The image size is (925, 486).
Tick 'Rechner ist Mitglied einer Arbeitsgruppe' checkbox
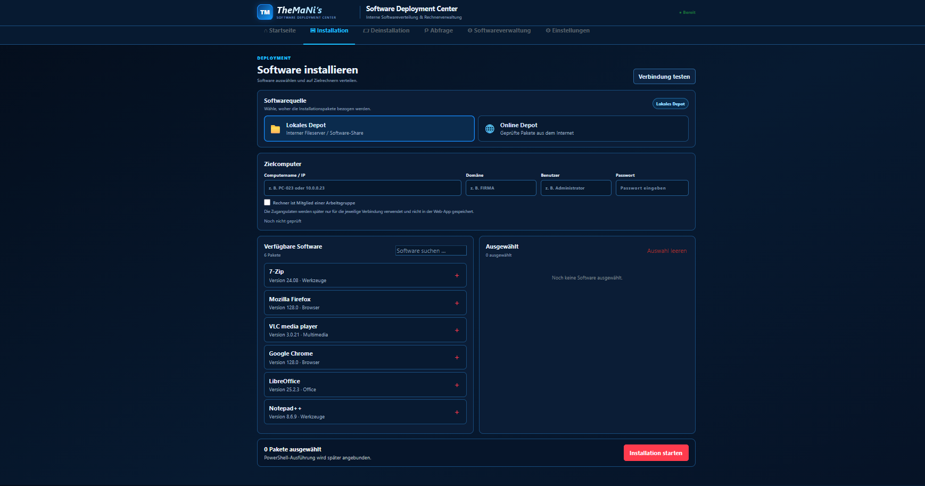click(267, 202)
